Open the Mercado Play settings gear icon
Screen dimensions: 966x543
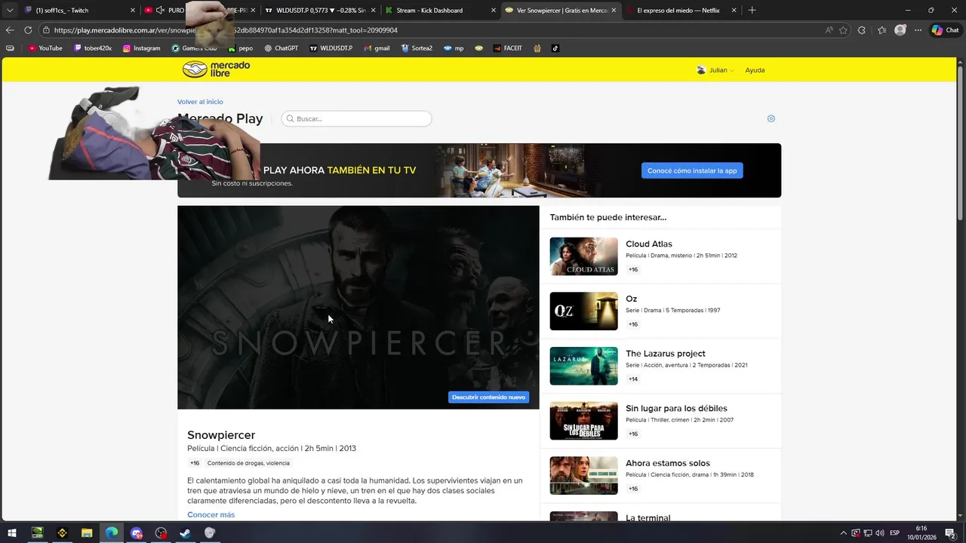point(771,118)
